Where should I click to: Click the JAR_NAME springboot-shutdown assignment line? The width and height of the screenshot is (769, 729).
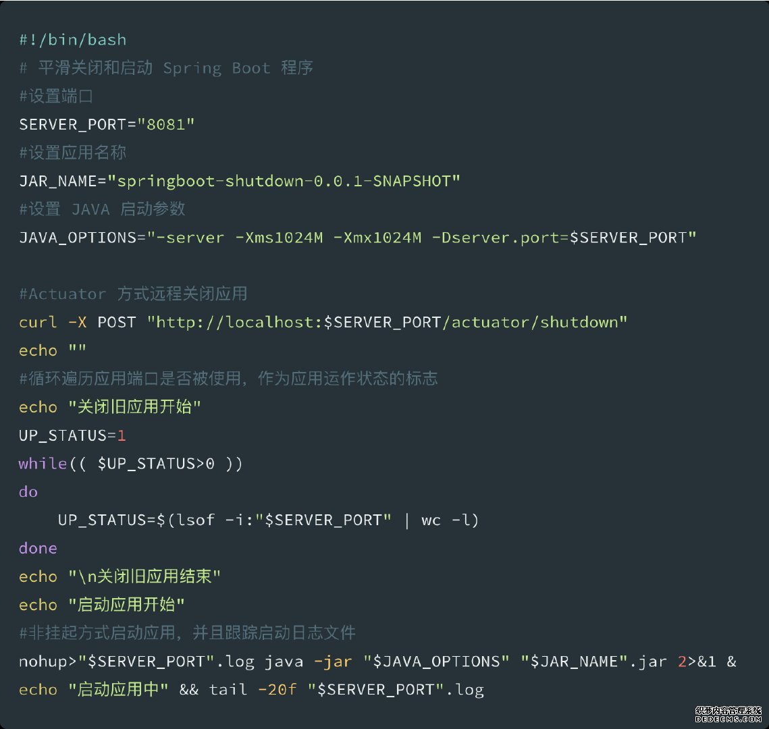[x=239, y=182]
